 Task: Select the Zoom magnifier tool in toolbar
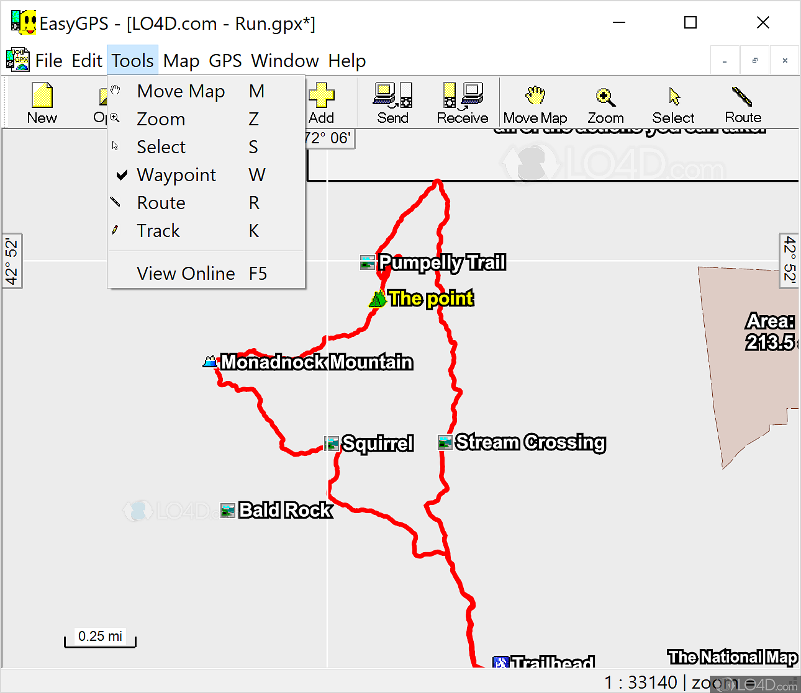[x=605, y=103]
